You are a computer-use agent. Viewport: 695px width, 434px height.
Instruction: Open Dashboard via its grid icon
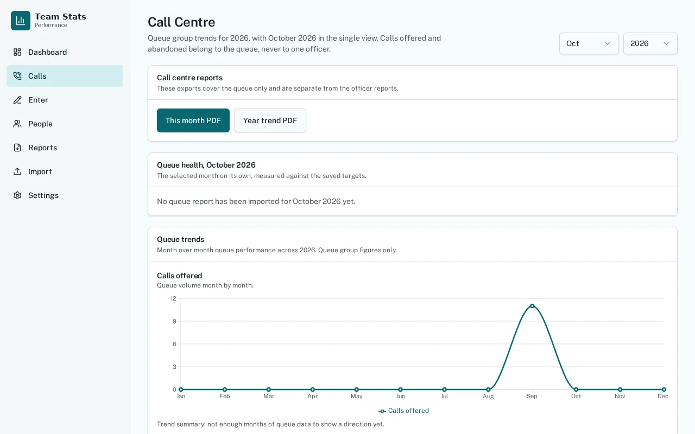(x=17, y=52)
